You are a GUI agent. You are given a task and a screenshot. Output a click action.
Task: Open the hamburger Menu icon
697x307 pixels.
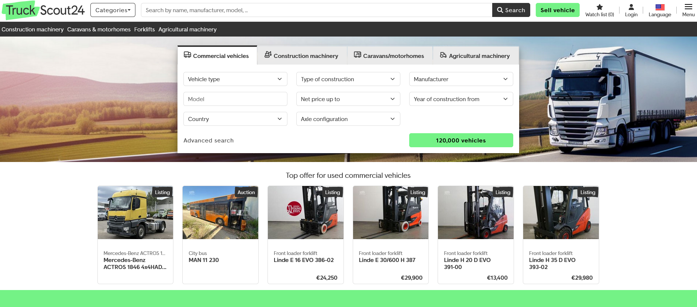click(688, 7)
